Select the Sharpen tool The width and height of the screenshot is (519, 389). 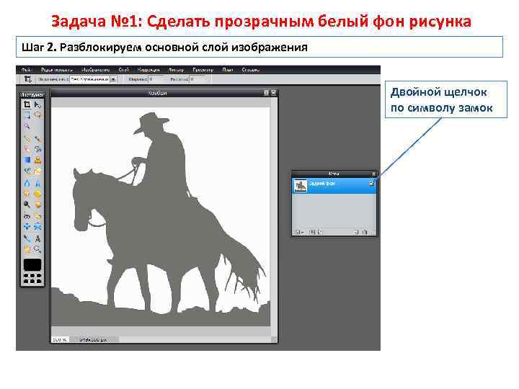(x=37, y=183)
